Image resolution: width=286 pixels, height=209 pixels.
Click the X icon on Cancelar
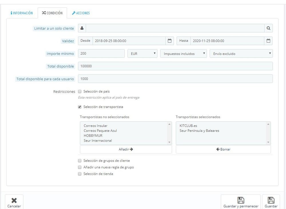[14, 199]
